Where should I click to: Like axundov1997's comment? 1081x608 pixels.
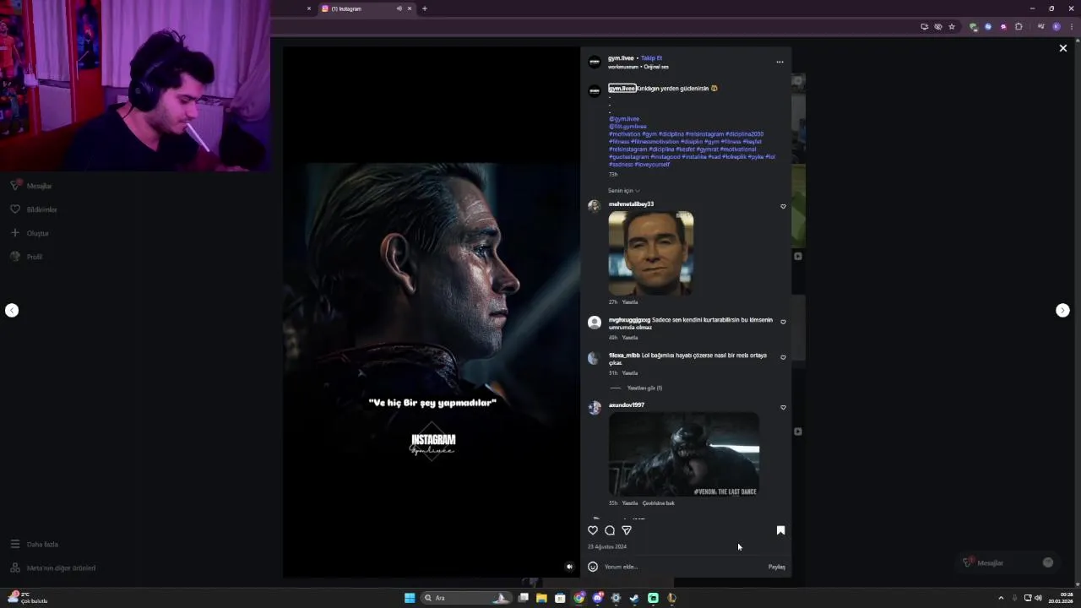click(x=783, y=407)
